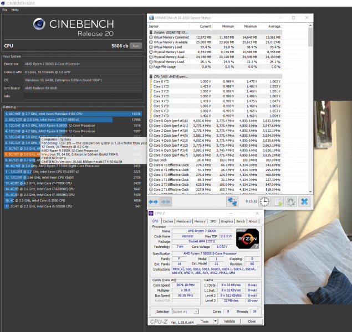
Task: Open the Tools dropdown arrow in CPU-Z
Action: point(214,321)
